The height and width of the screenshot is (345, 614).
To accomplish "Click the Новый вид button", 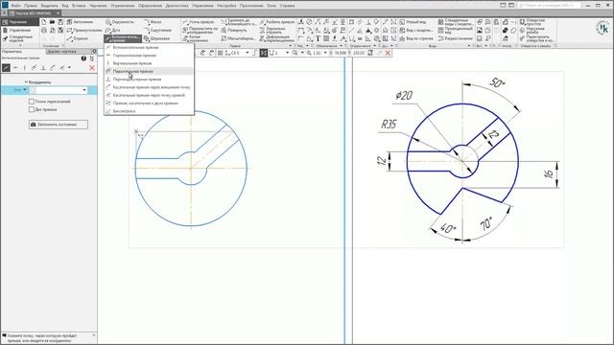I will [x=413, y=22].
